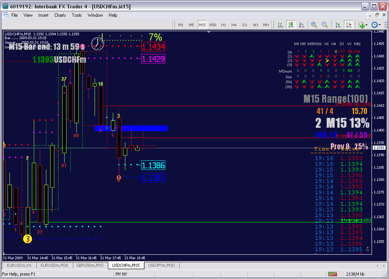Switch chart to D1 daily timeframe
Screen dimensions: 389x279
pos(245,25)
